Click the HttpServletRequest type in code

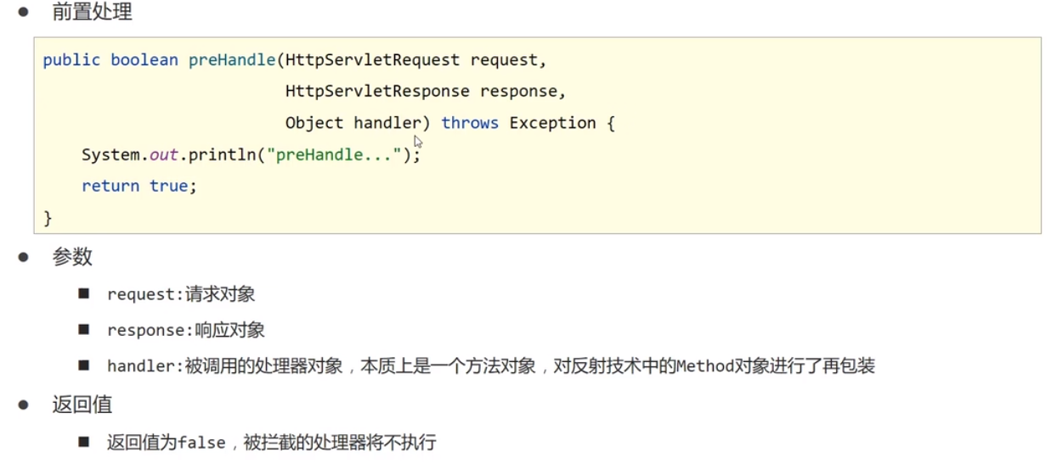point(372,60)
